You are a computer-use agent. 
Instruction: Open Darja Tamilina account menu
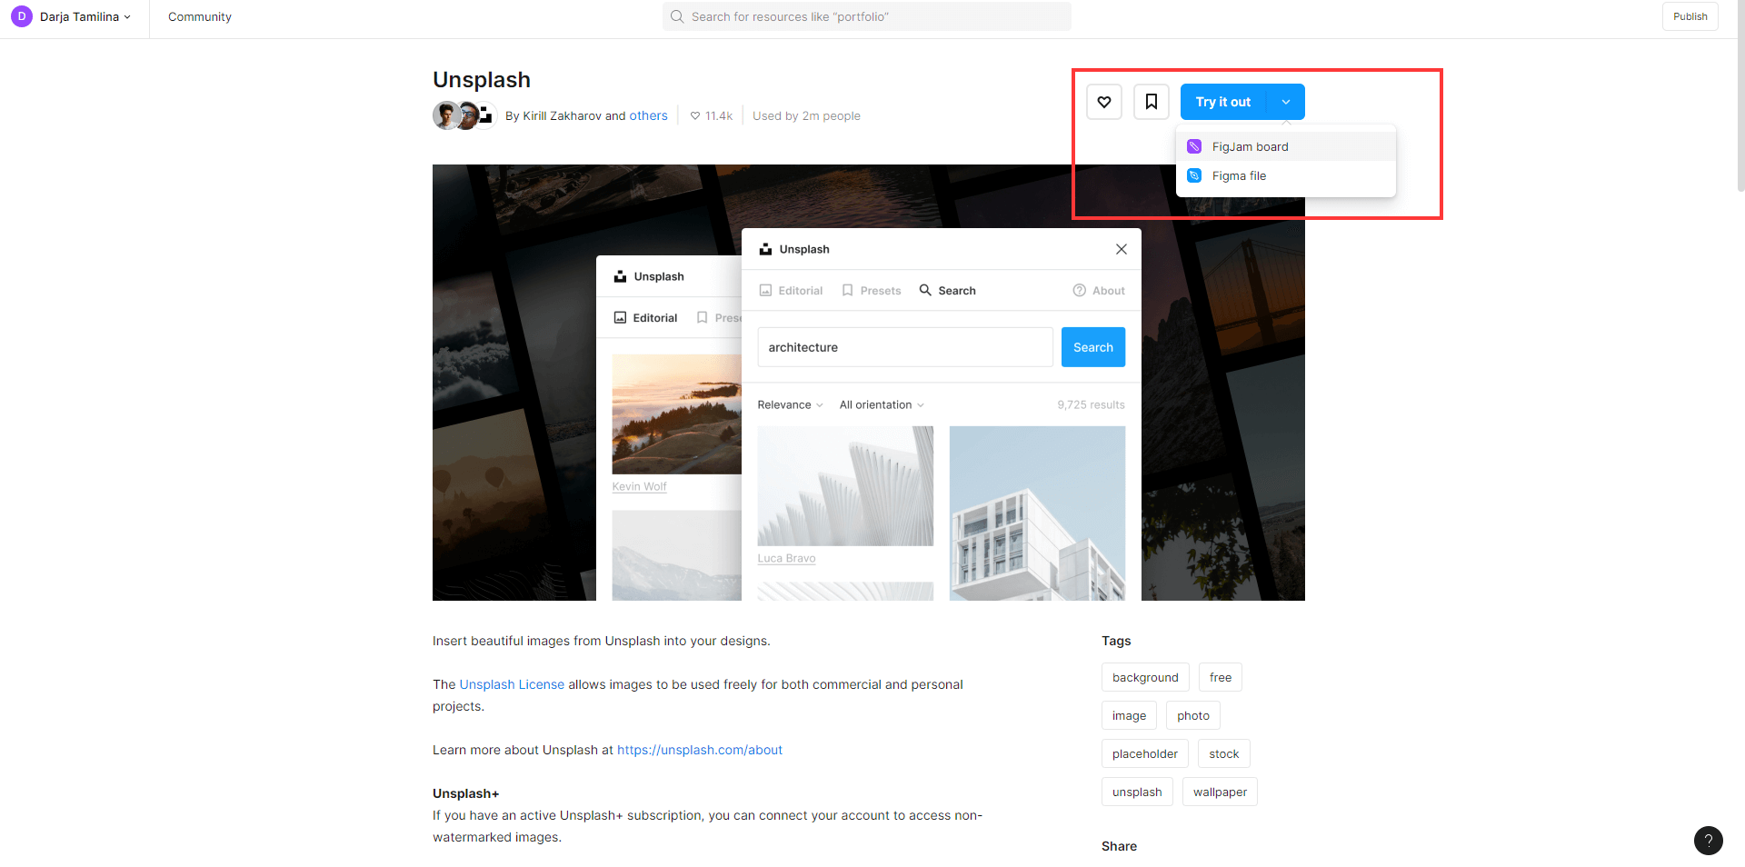[71, 16]
